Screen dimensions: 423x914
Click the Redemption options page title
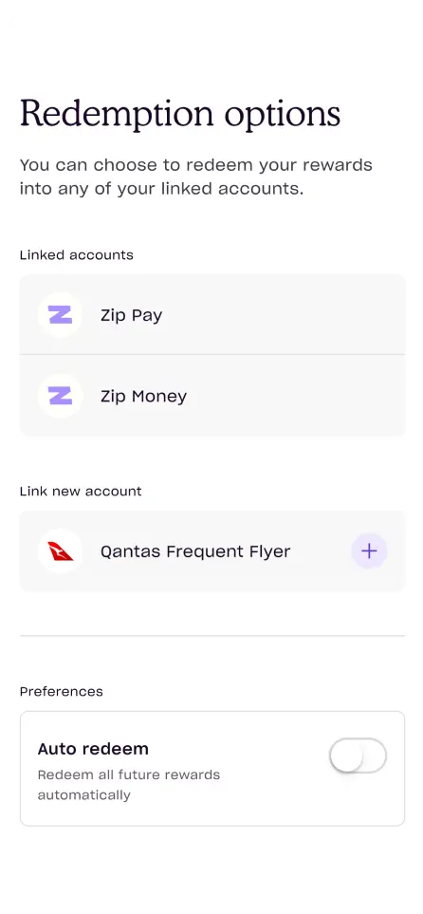[x=180, y=113]
